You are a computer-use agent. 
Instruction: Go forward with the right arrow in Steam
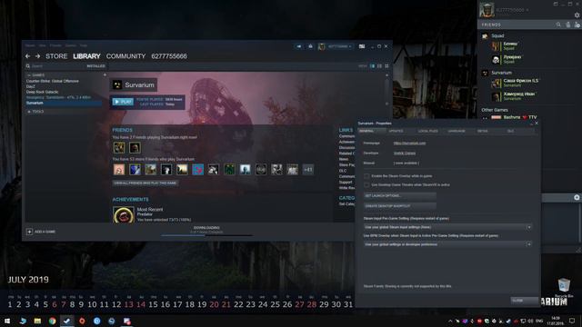(37, 56)
